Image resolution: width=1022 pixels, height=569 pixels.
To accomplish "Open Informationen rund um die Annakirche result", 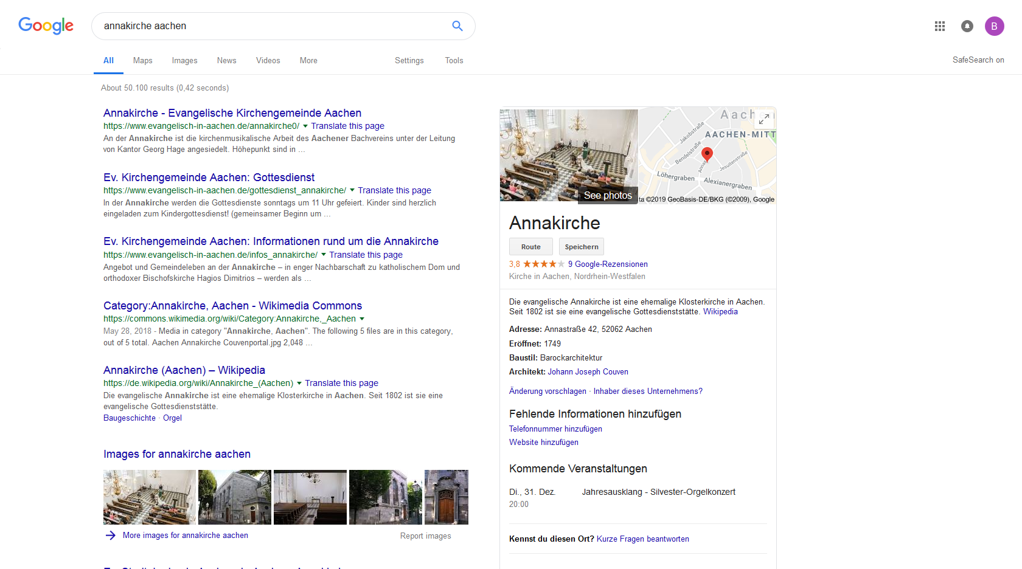I will 271,241.
